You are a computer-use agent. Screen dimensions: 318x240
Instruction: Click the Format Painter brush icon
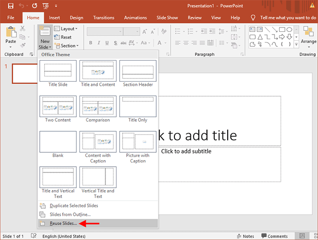(x=22, y=45)
